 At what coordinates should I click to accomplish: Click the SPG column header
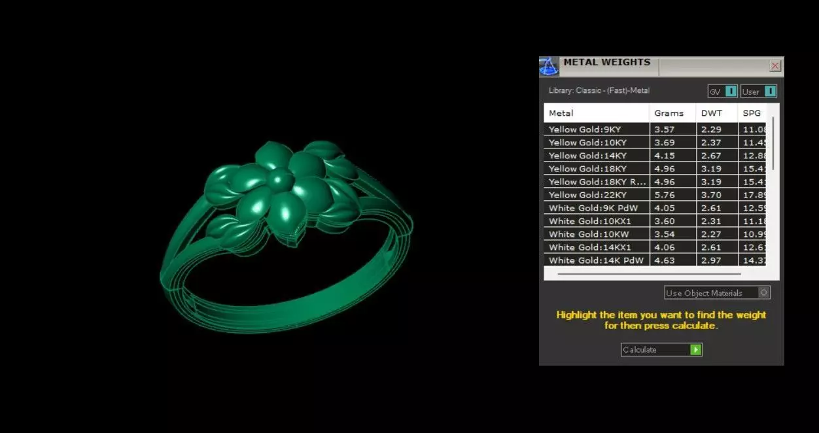pyautogui.click(x=752, y=113)
